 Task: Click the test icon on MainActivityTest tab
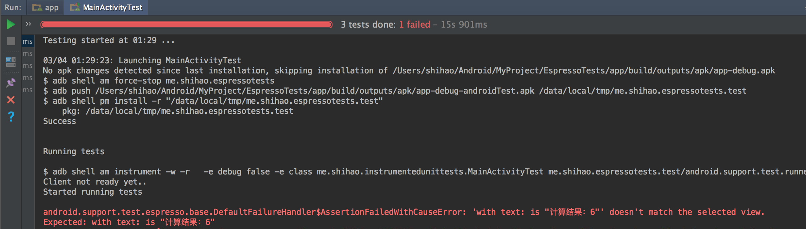coord(75,7)
